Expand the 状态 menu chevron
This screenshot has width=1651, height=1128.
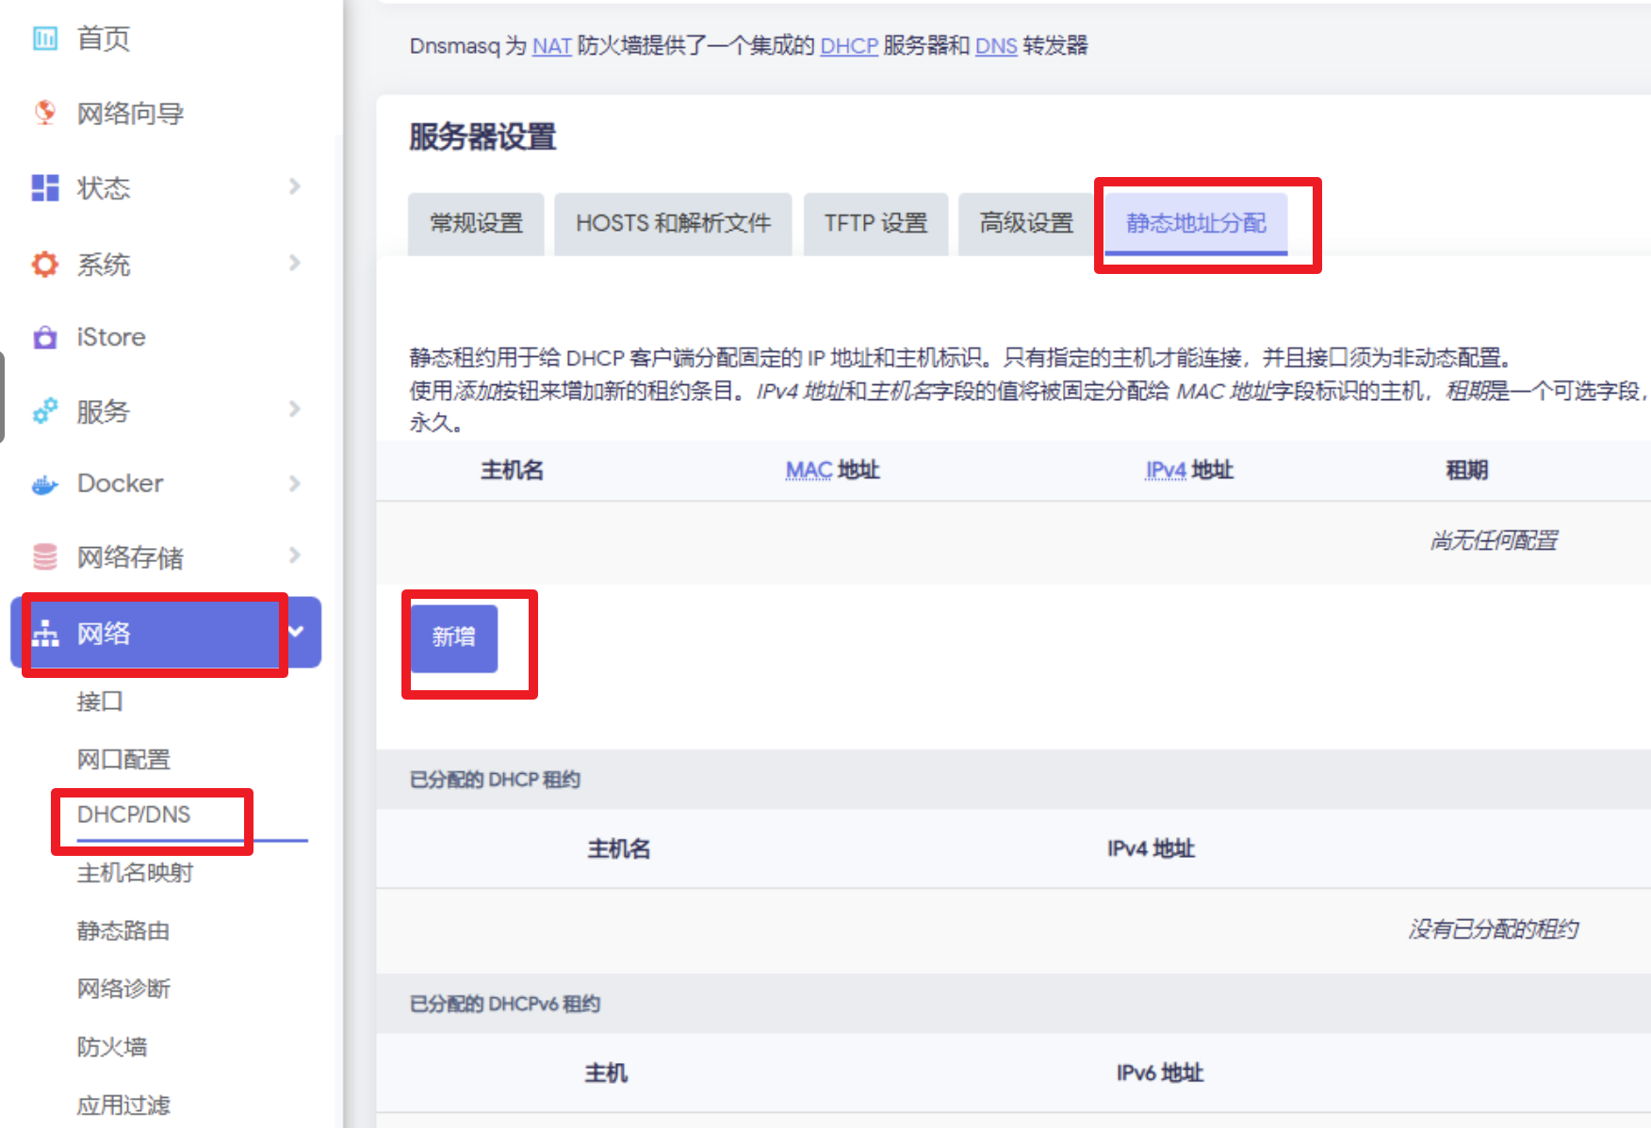pyautogui.click(x=295, y=186)
